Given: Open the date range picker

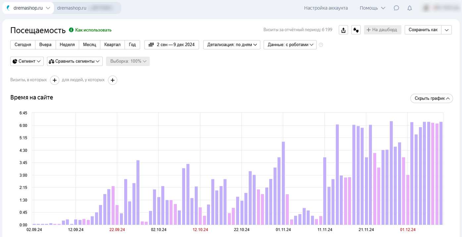Looking at the screenshot, I should pos(172,45).
